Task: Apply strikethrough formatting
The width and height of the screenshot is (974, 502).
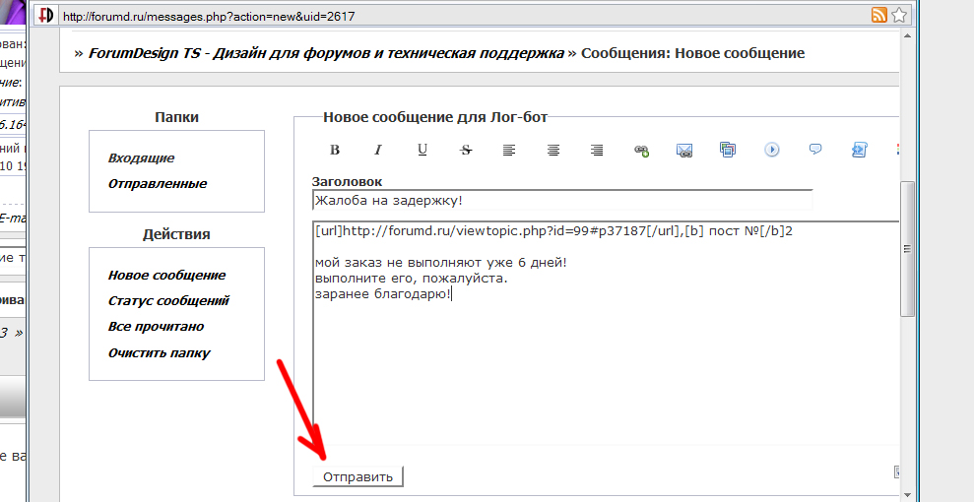Action: point(466,151)
